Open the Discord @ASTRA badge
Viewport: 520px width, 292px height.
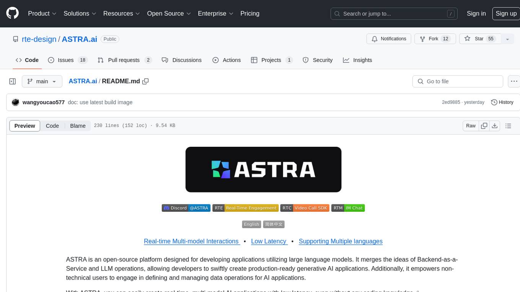[x=186, y=208]
